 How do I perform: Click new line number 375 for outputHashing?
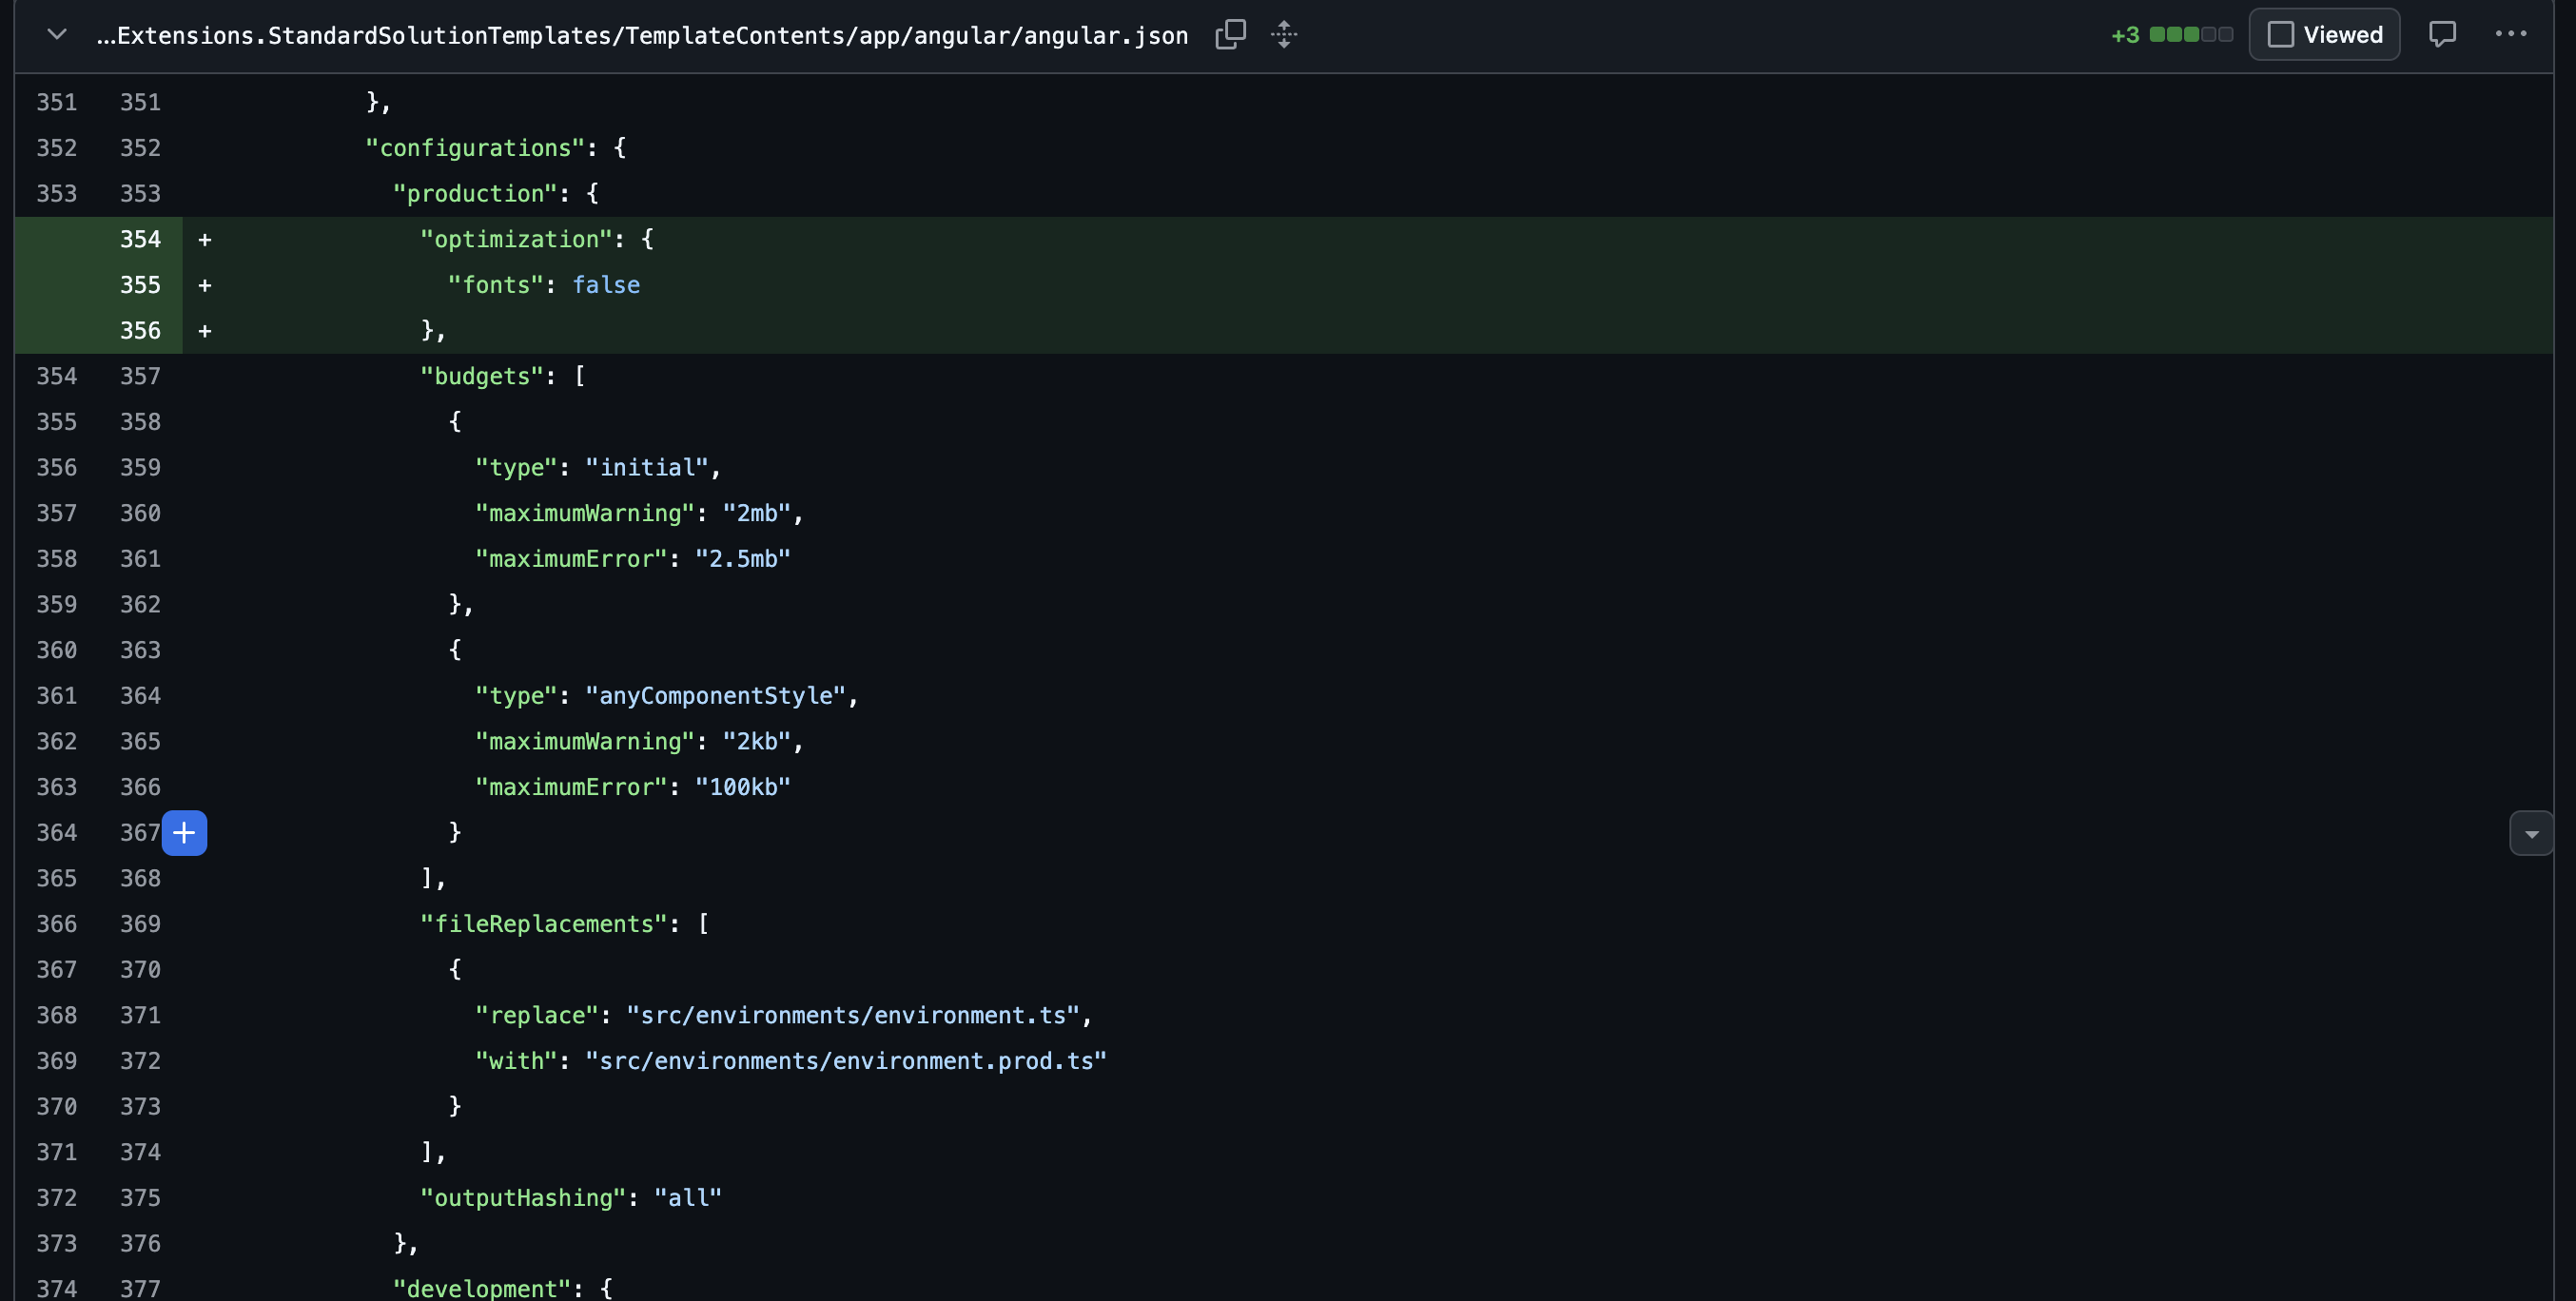[140, 1198]
